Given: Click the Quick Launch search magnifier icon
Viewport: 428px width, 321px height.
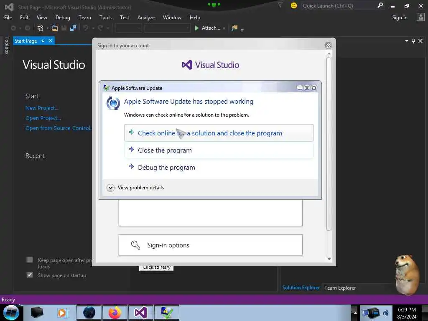Looking at the screenshot, I should coord(380,5).
